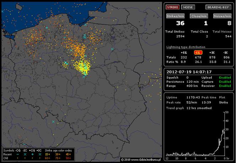Click the Total Strikes value 2594

pos(180,36)
